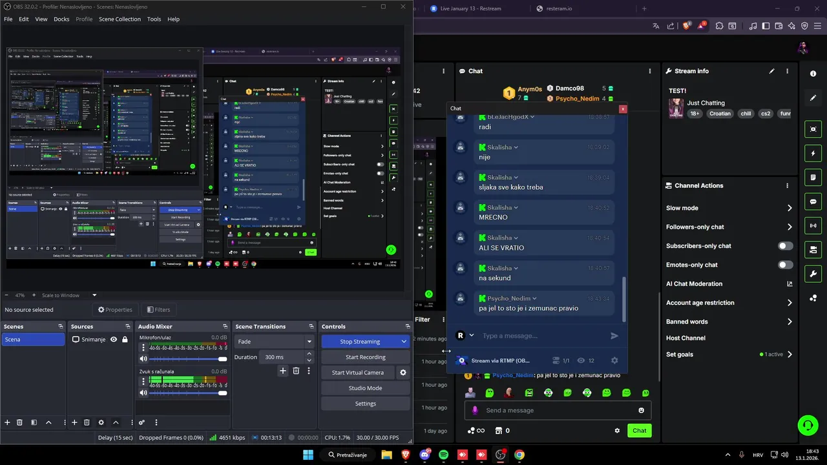Open preview scale dropdown arrow
Screen dimensions: 827x465
[94, 295]
